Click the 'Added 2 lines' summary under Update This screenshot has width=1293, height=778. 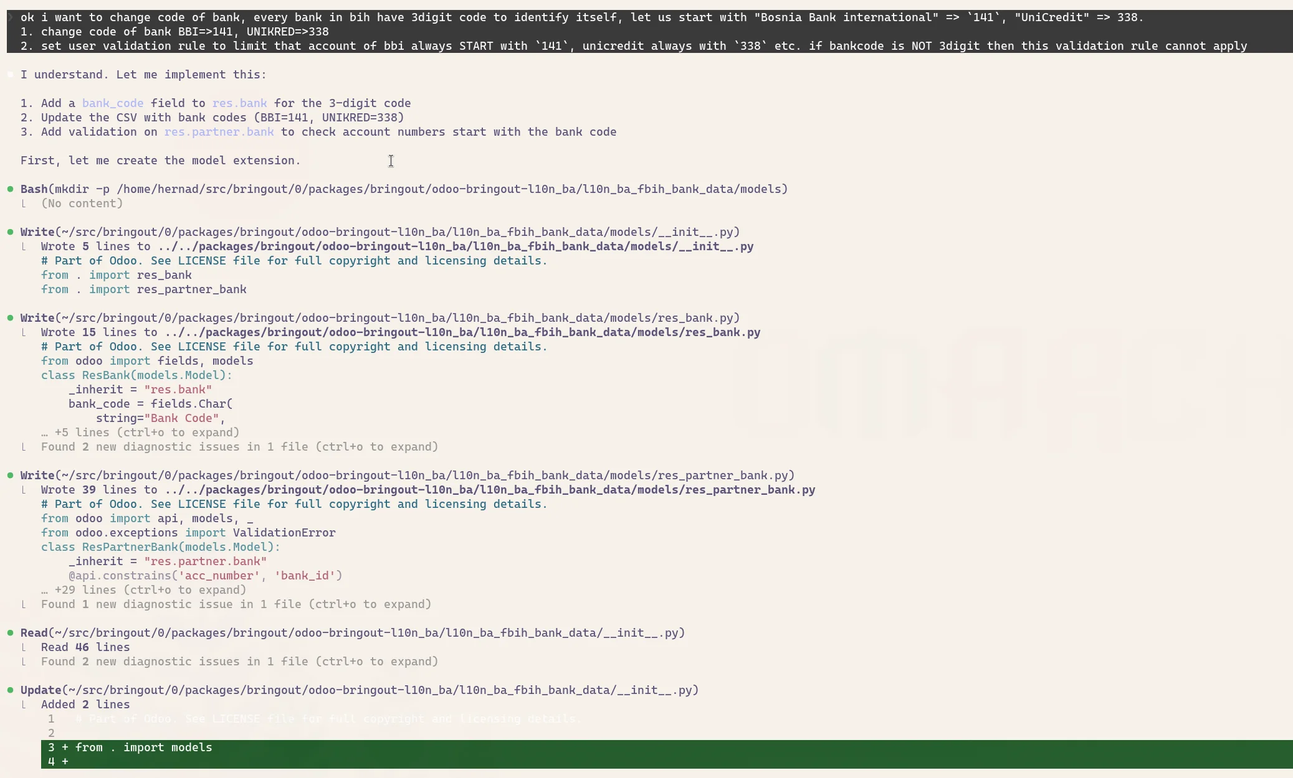click(85, 705)
